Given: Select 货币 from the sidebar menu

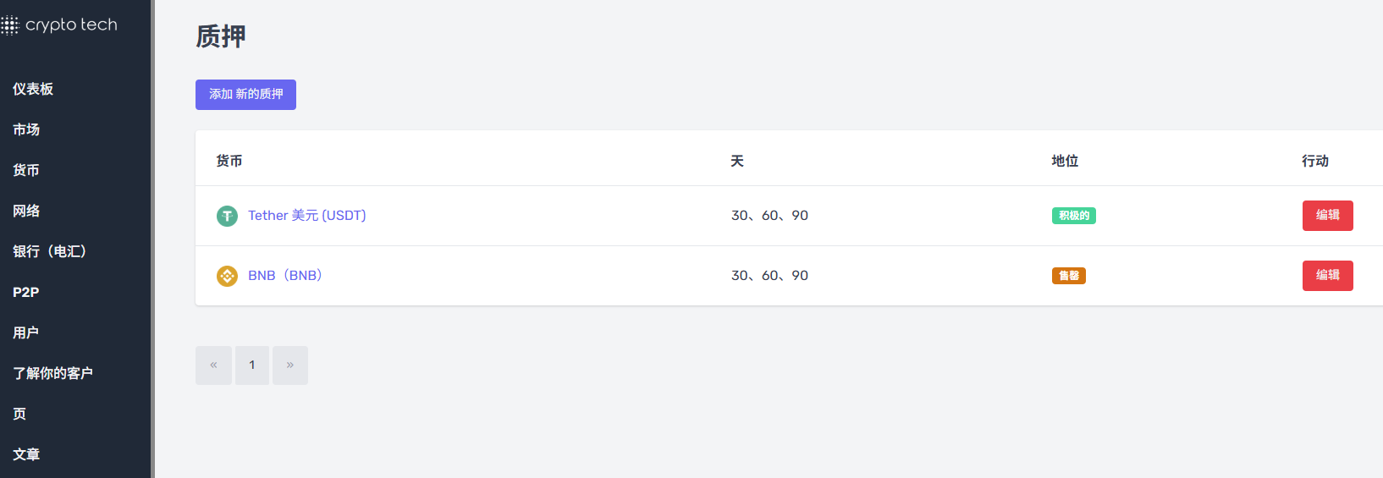Looking at the screenshot, I should coord(26,170).
